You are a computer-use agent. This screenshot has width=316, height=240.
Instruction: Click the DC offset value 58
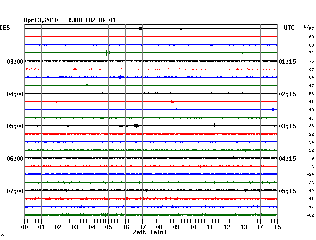click(x=311, y=94)
